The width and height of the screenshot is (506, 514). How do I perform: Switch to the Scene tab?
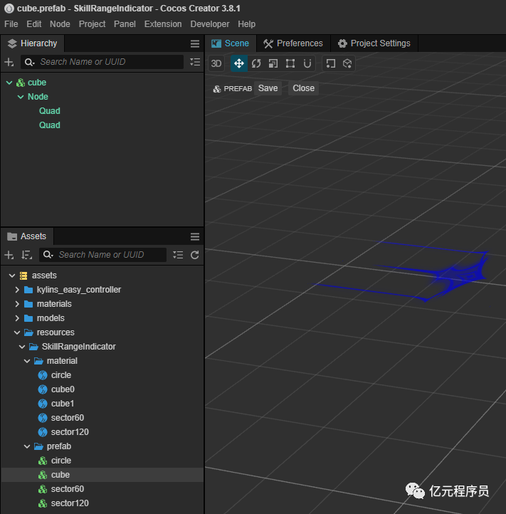pos(231,43)
